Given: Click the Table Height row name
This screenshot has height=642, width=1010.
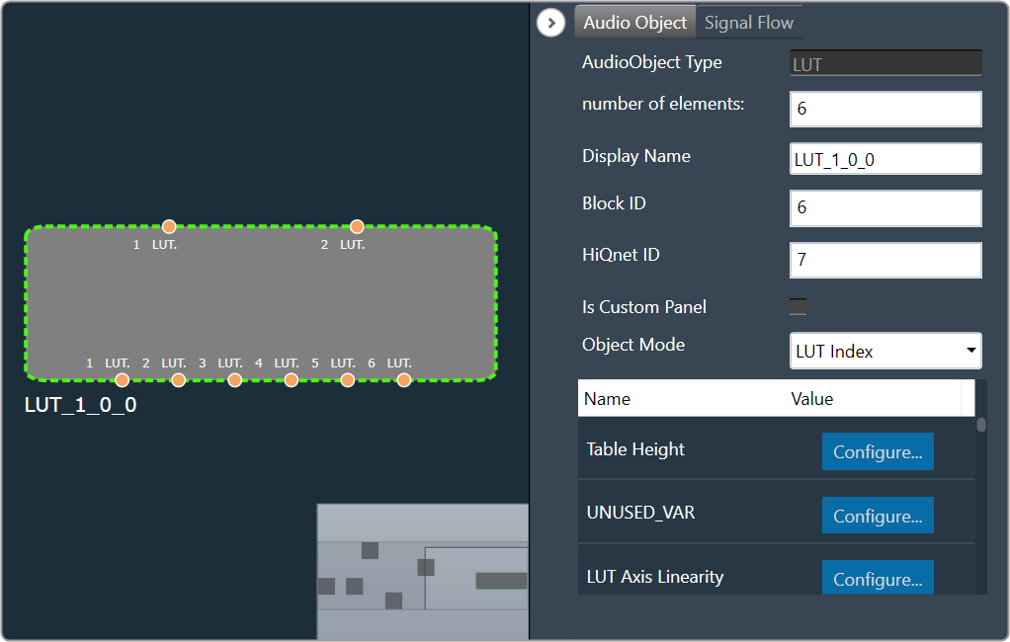Looking at the screenshot, I should (635, 448).
